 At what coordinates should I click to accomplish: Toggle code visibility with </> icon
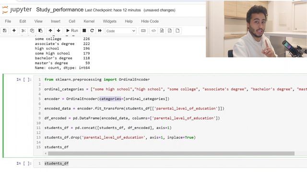tap(153, 31)
